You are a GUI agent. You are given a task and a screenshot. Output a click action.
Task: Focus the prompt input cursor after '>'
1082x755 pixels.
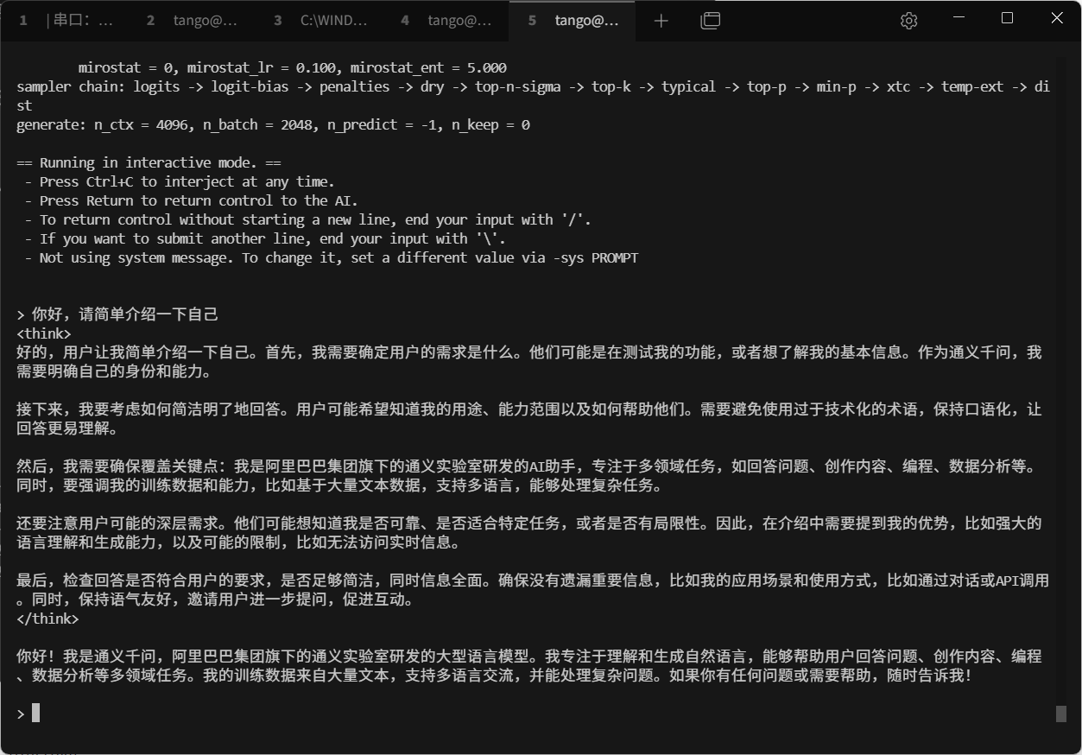pos(36,713)
